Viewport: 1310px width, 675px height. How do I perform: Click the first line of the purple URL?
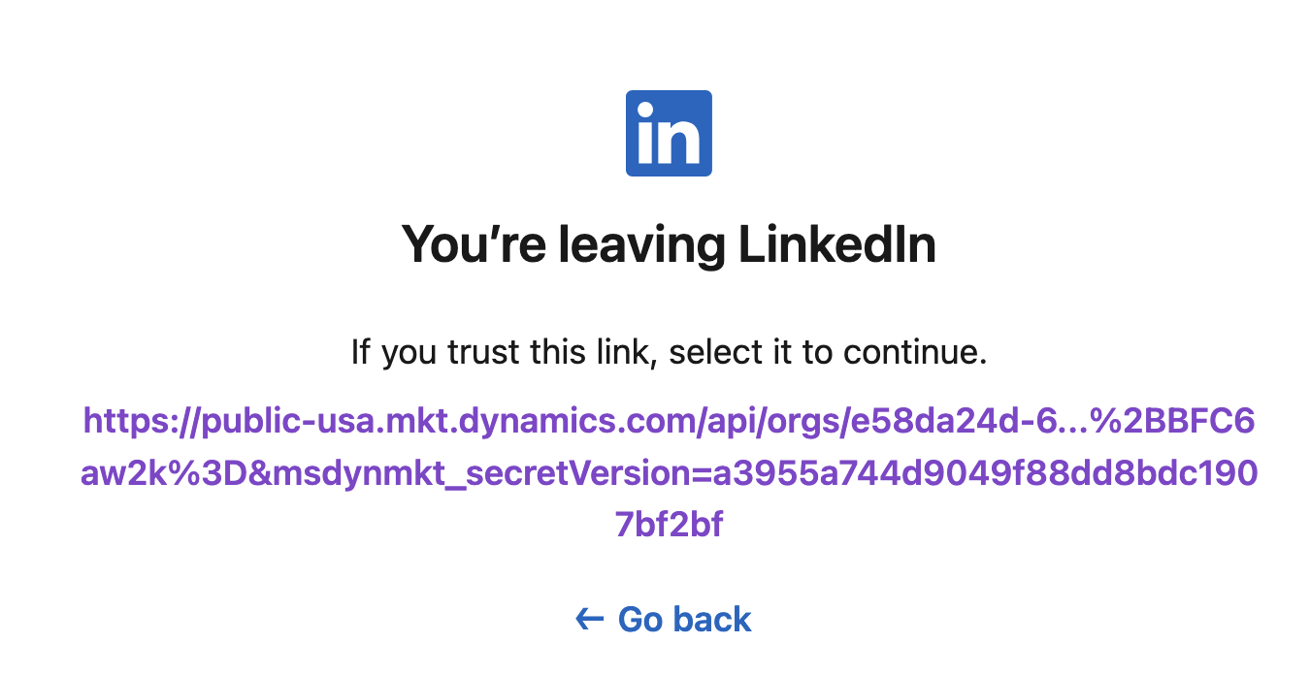pyautogui.click(x=670, y=422)
